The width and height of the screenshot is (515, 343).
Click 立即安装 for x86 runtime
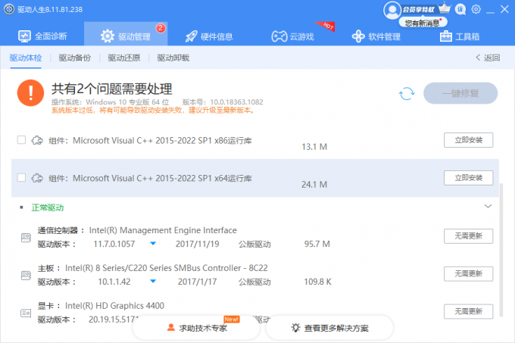click(x=468, y=140)
